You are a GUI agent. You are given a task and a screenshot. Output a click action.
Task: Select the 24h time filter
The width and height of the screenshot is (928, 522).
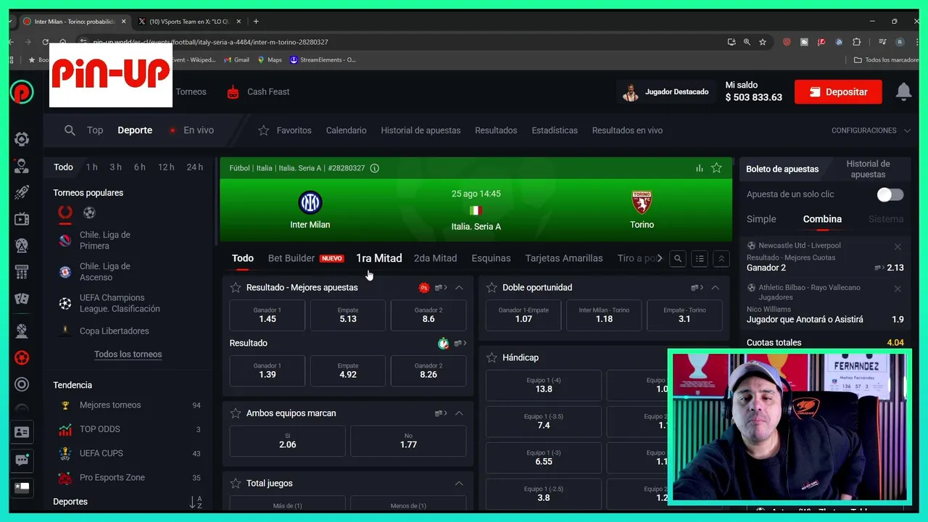(x=194, y=167)
